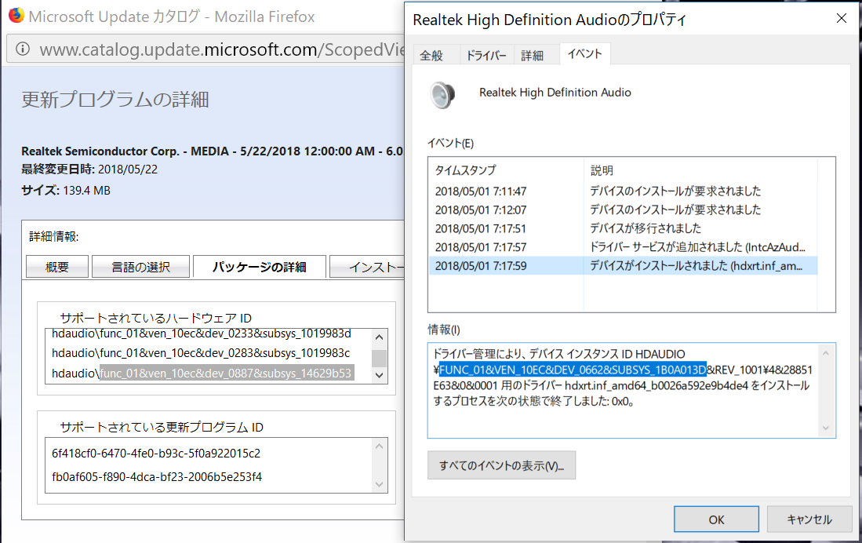The width and height of the screenshot is (862, 543).
Task: Click update ID 6f418cf0-6470-4fe0-b93c-5f0a922015c2
Action: pyautogui.click(x=156, y=454)
